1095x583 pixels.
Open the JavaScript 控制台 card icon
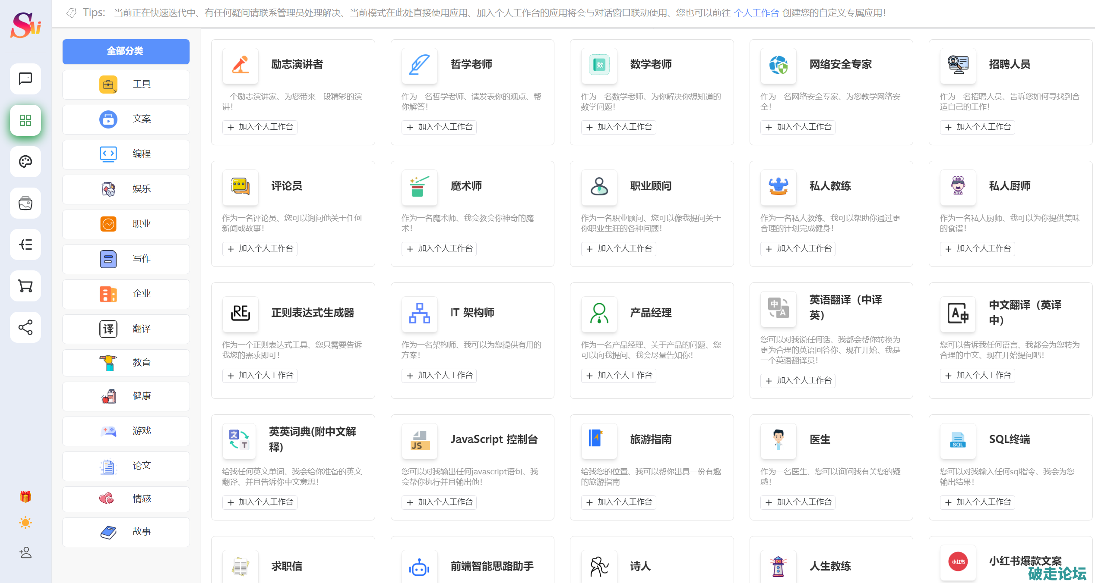[x=419, y=440]
